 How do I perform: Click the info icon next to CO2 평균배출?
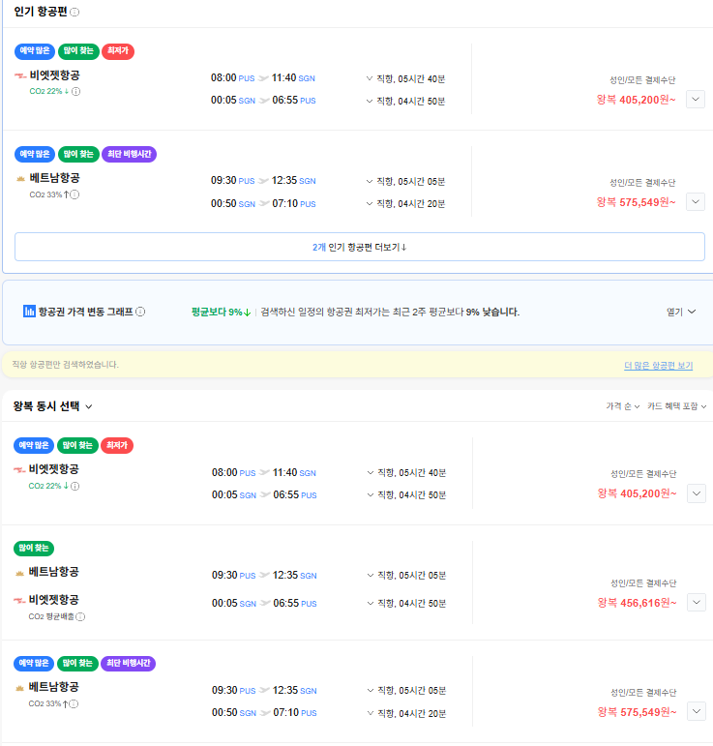pos(80,616)
